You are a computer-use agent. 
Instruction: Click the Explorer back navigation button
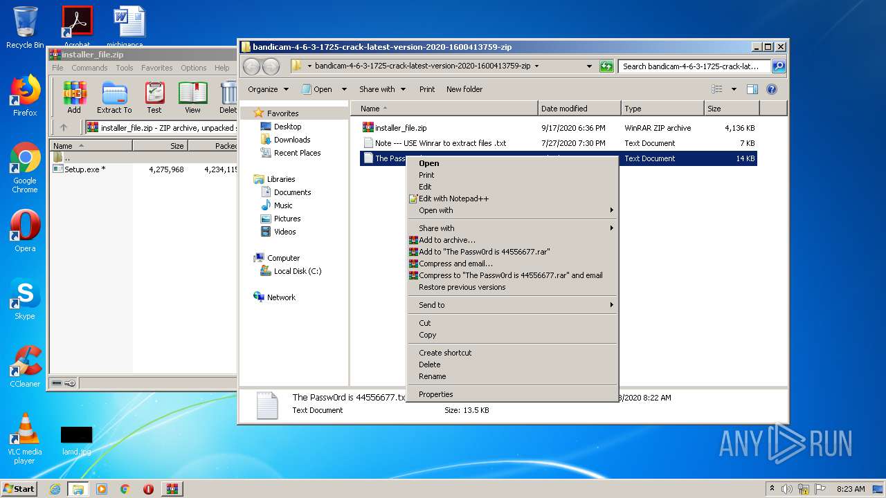(251, 66)
